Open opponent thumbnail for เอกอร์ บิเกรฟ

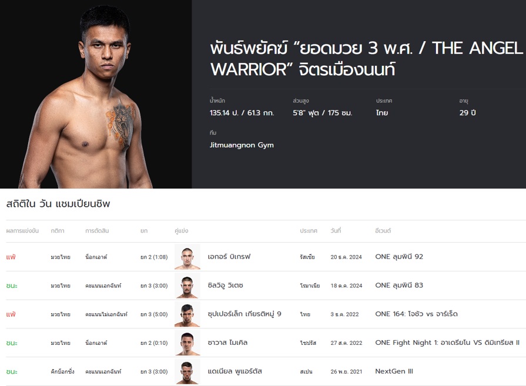click(x=187, y=257)
